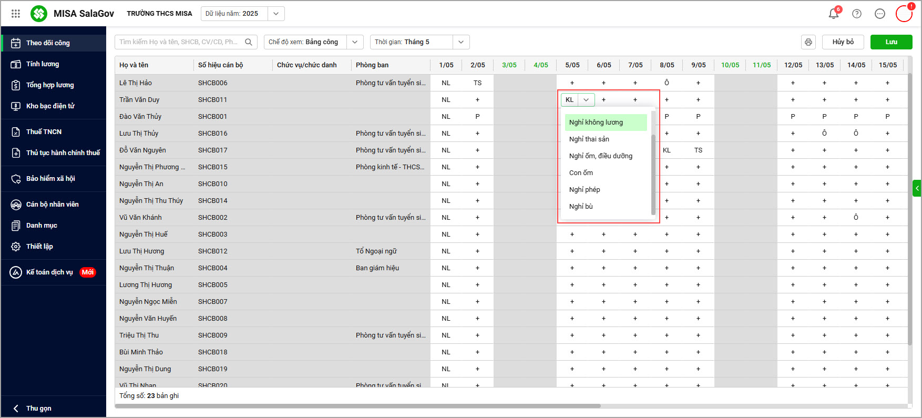
Task: Open the chat messages icon
Action: [880, 14]
